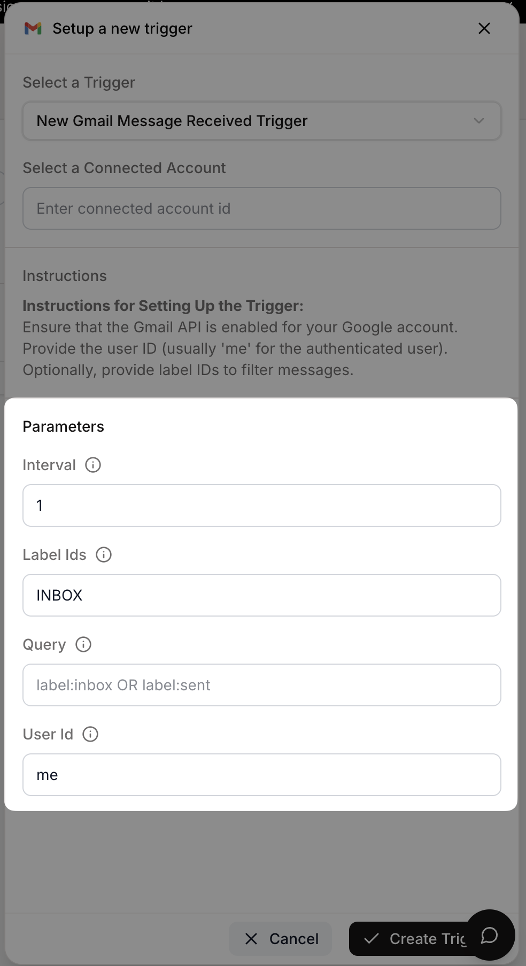Screen dimensions: 526x966
Task: Click the info icon beside Query
Action: [x=83, y=644]
